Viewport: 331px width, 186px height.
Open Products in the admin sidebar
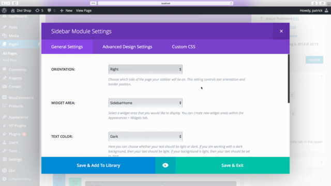point(16,106)
